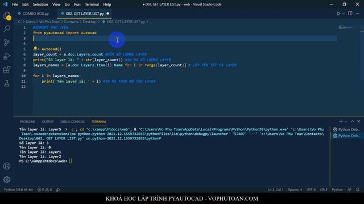Open the Explorer view in activity bar
The image size is (364, 204).
pos(7,16)
